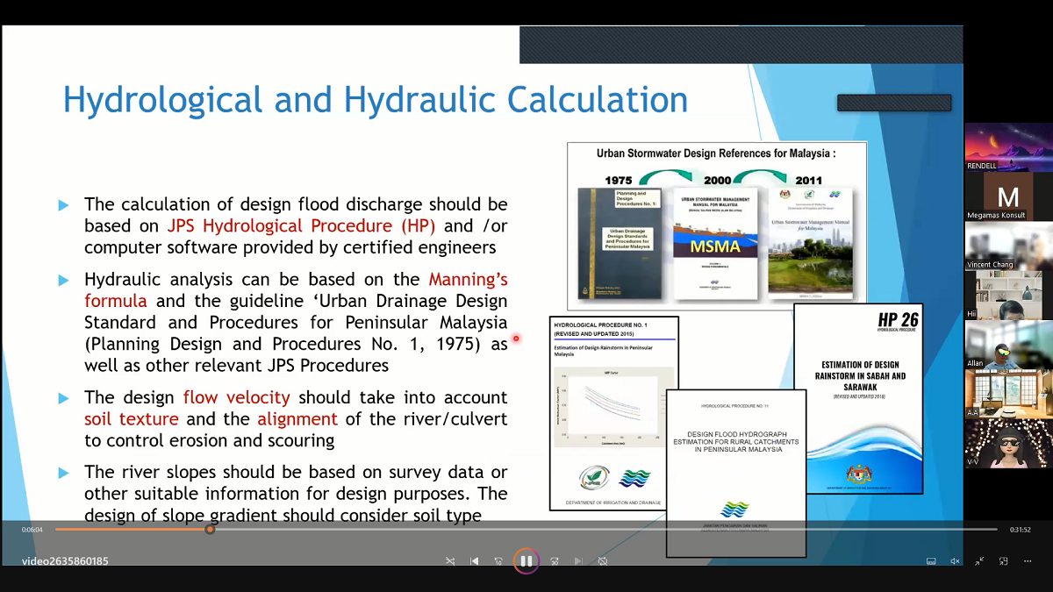Select Megamas Konsult participant tile
Viewport: 1053px width, 592px height.
(x=1008, y=196)
